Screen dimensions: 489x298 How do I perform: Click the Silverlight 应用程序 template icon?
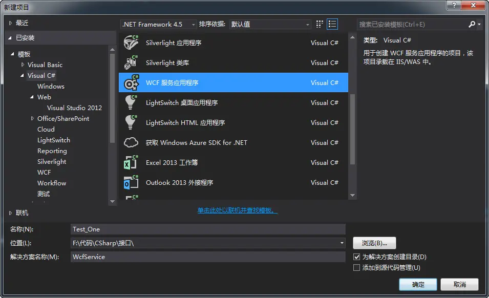point(131,42)
